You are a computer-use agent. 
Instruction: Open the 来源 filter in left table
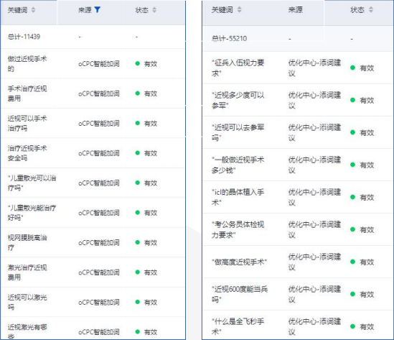(x=97, y=10)
